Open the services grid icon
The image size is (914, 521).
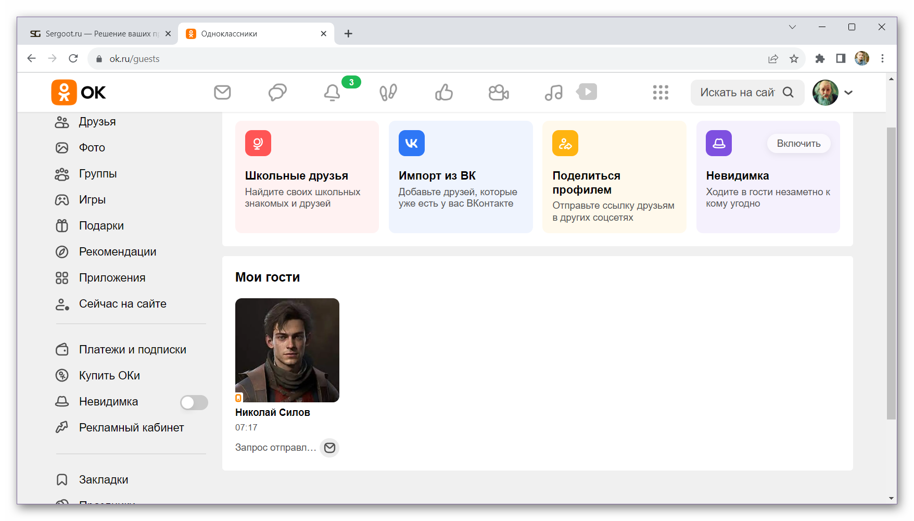point(661,93)
